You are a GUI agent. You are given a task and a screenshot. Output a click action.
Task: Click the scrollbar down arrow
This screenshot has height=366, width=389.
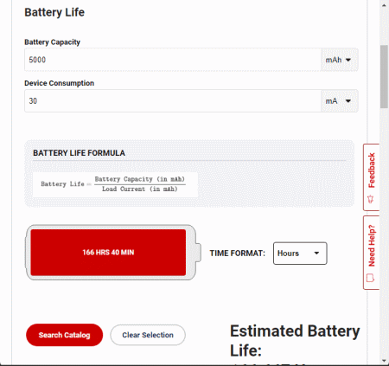384,361
